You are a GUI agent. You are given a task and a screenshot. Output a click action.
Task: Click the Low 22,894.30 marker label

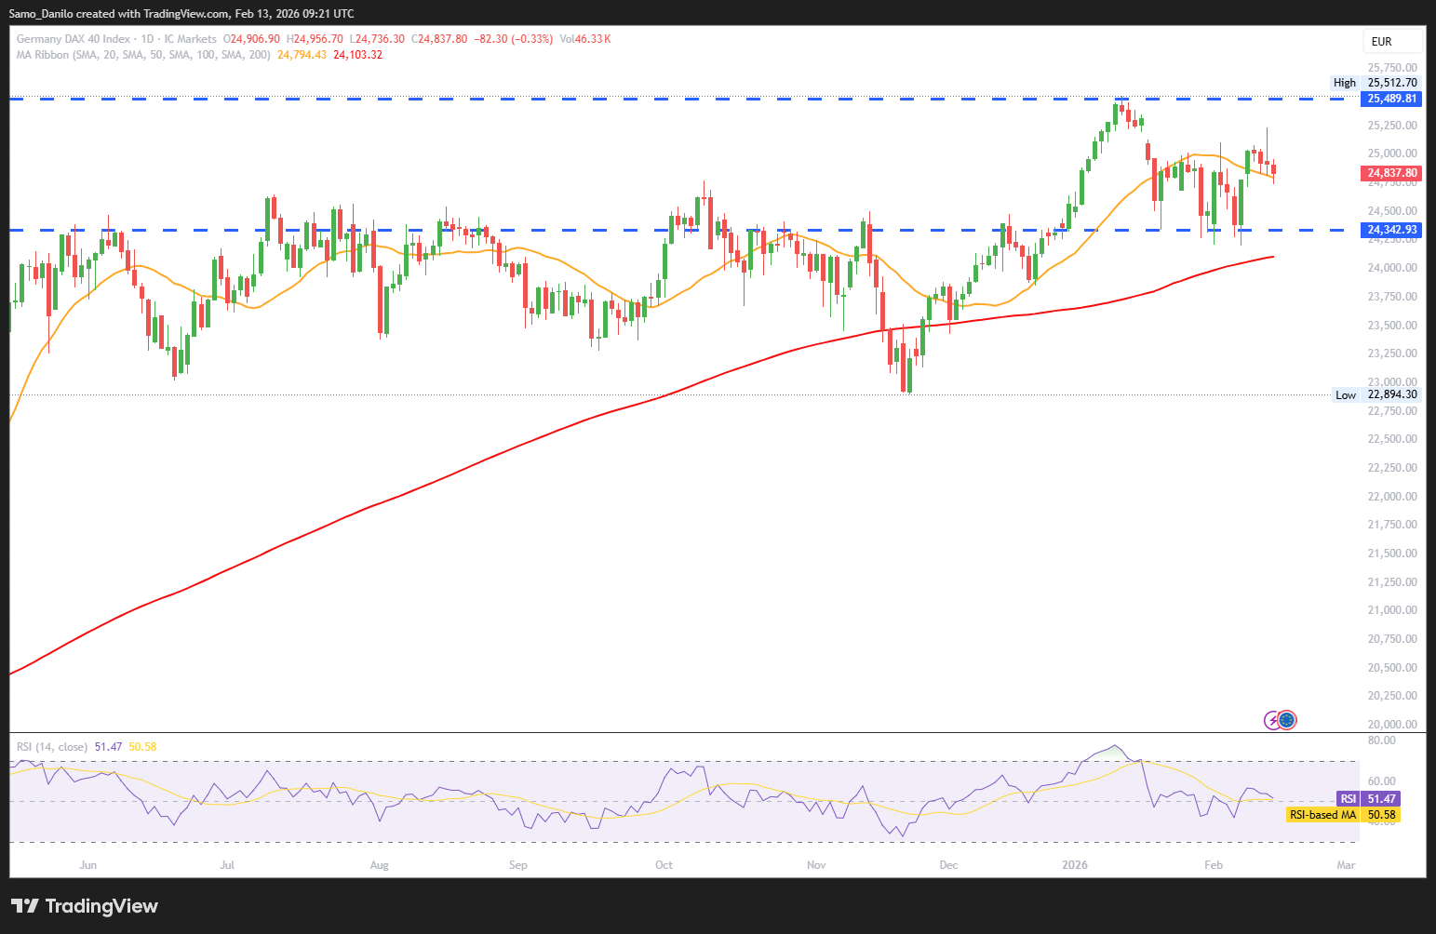pyautogui.click(x=1376, y=394)
